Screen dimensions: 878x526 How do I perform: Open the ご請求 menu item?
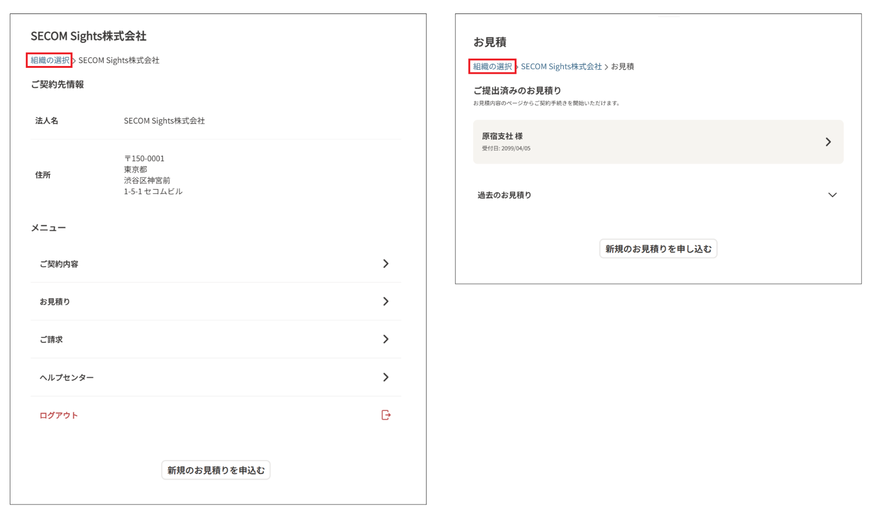point(216,339)
